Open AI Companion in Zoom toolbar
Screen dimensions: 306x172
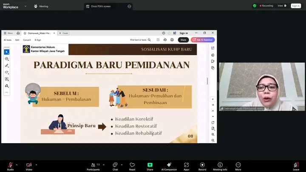(x=169, y=165)
